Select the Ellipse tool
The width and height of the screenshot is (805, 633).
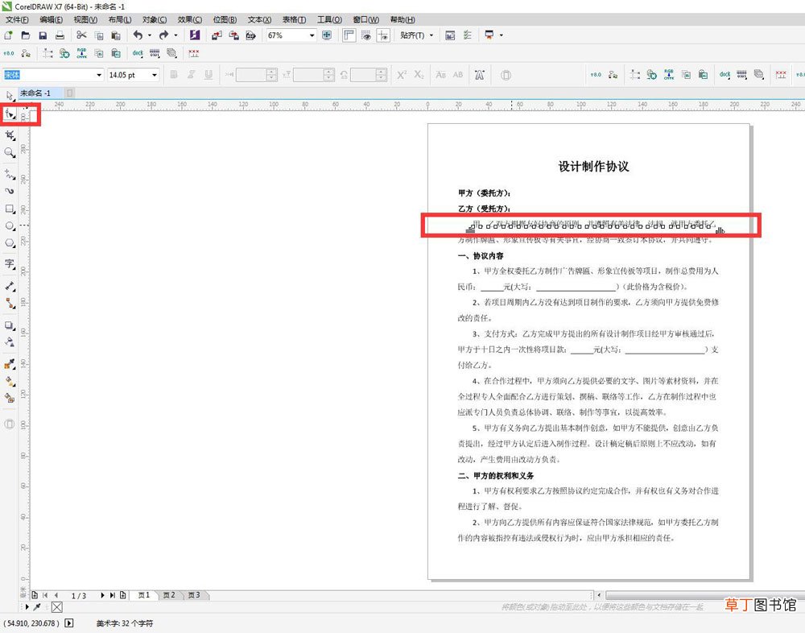tap(10, 225)
